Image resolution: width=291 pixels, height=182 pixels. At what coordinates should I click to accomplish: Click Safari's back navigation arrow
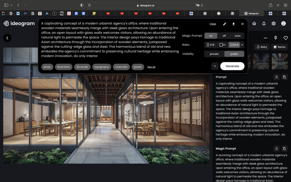click(18, 5)
